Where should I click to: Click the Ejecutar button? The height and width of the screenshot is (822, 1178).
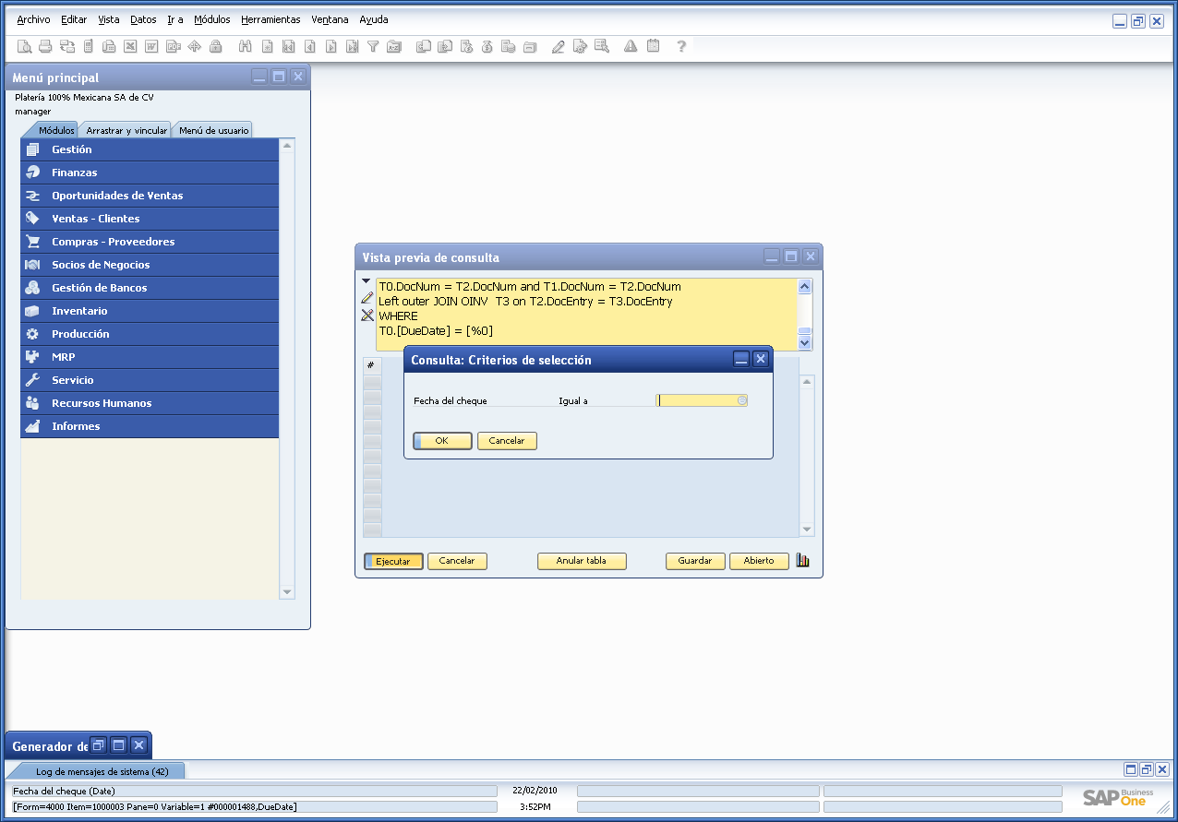click(x=393, y=560)
